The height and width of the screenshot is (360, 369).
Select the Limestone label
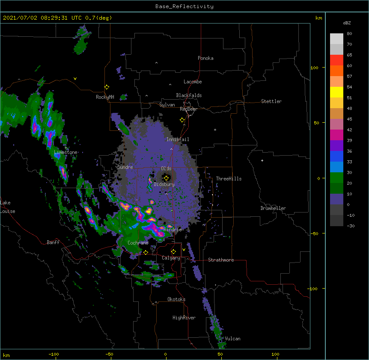coord(65,152)
